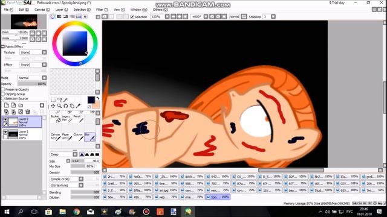
Task: Open the File menu
Action: click(x=8, y=10)
